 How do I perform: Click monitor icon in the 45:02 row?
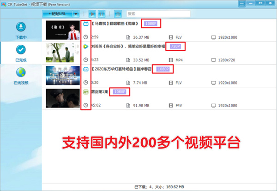(214, 106)
